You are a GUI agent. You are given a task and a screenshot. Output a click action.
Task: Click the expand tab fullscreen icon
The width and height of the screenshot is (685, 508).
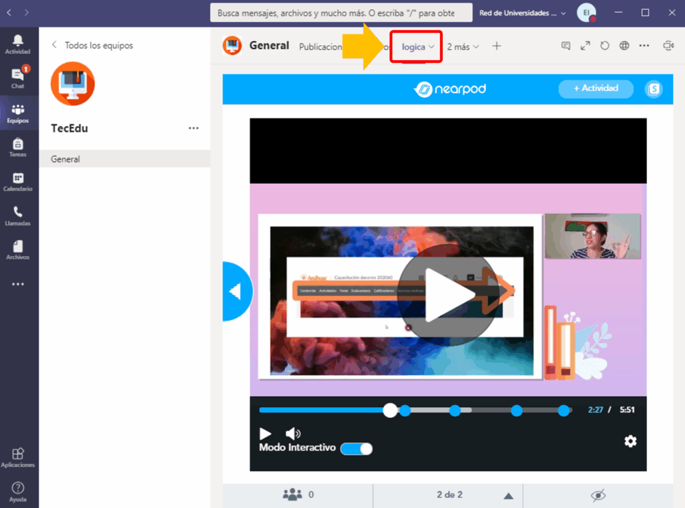[585, 46]
